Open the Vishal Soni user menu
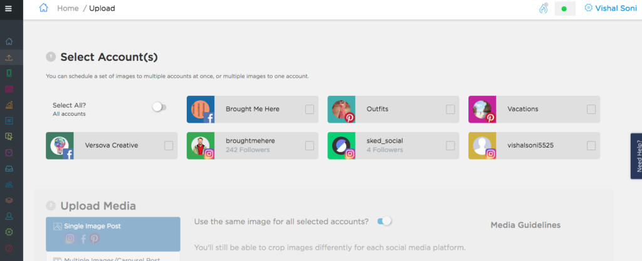Screen dimensions: 642x261 (616, 8)
